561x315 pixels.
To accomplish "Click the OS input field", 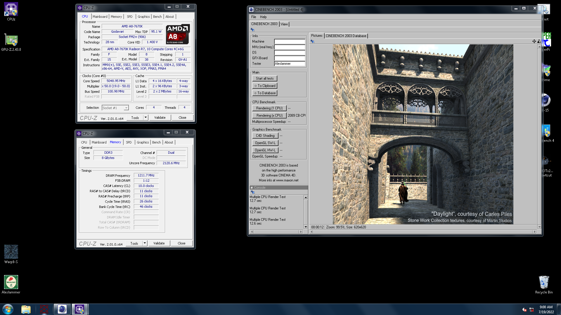I will (290, 52).
